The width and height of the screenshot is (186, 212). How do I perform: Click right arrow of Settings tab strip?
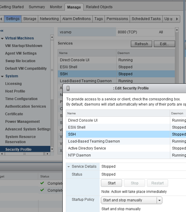click(177, 19)
